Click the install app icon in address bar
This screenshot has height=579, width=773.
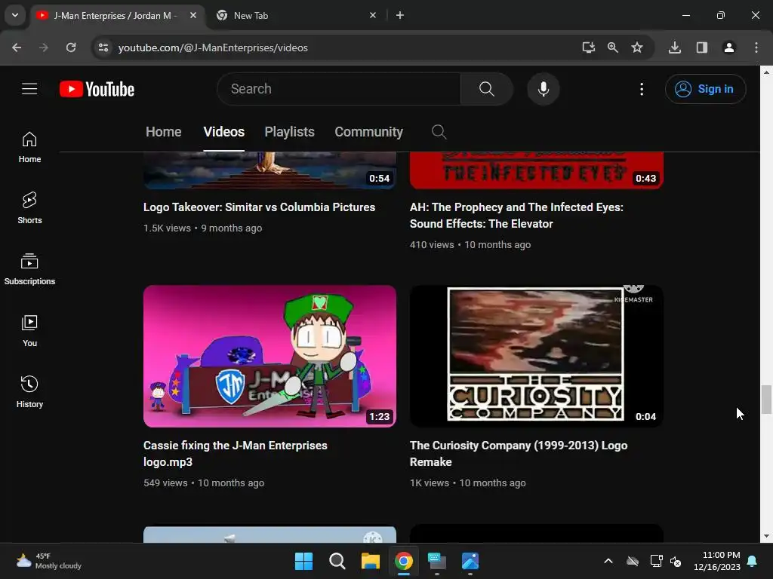click(588, 47)
